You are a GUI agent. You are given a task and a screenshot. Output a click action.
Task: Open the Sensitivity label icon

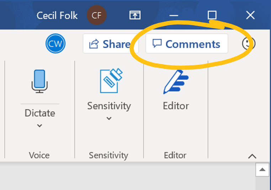pyautogui.click(x=111, y=81)
